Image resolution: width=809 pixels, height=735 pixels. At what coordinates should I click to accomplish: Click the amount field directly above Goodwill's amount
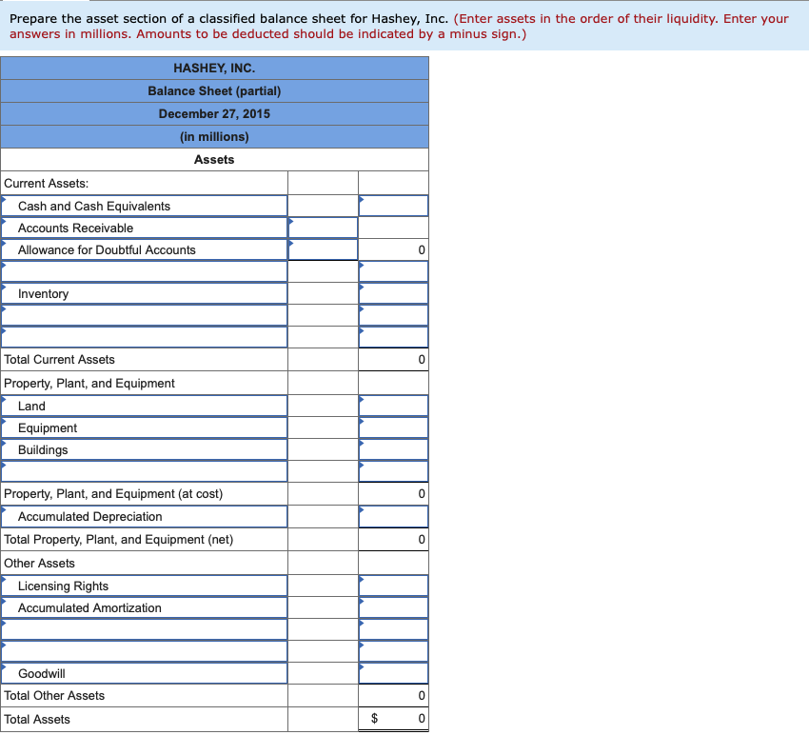pyautogui.click(x=393, y=651)
